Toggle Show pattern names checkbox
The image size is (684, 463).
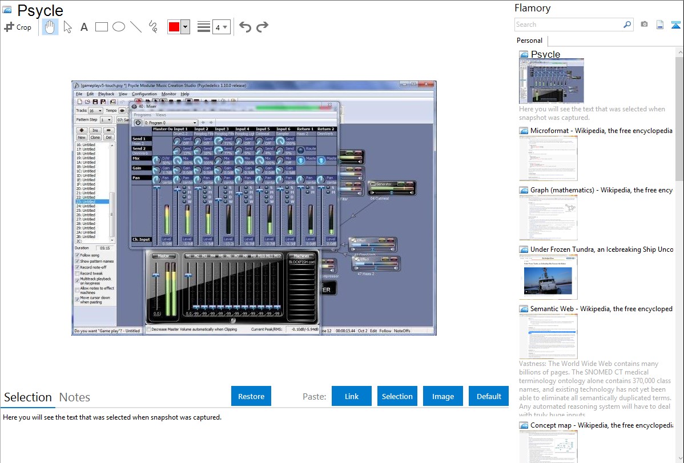coord(77,261)
